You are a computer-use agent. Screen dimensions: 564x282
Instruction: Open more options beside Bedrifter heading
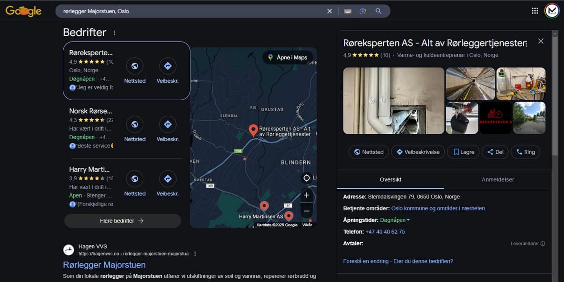pos(114,33)
